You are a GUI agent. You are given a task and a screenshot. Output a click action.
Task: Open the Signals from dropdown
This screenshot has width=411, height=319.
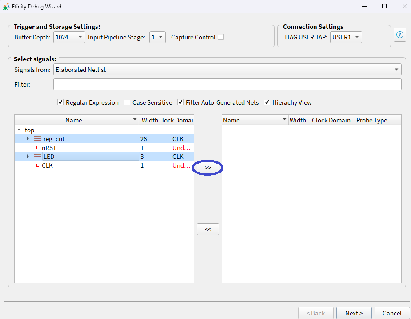click(x=227, y=70)
